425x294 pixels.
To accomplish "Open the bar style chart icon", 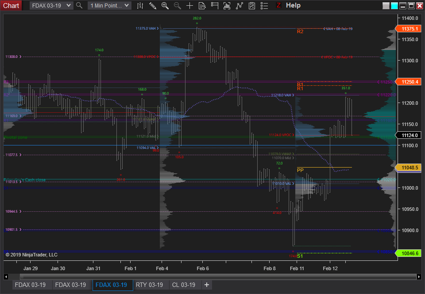I will 140,5.
